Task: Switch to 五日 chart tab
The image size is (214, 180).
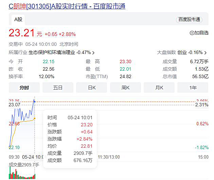Action: pyautogui.click(x=58, y=88)
